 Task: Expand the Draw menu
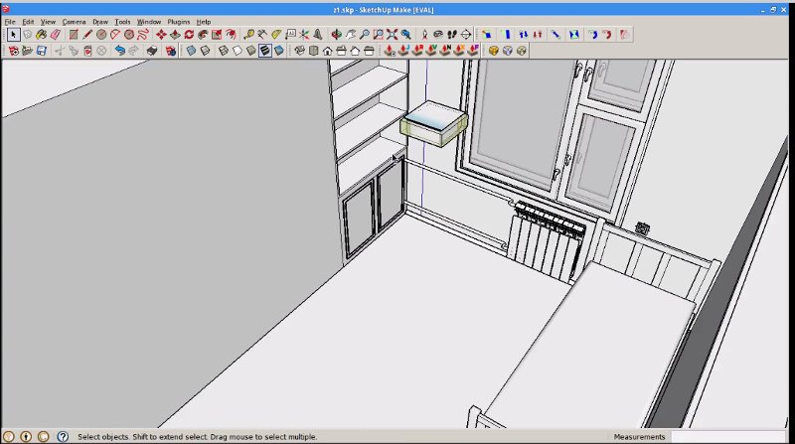pyautogui.click(x=100, y=21)
